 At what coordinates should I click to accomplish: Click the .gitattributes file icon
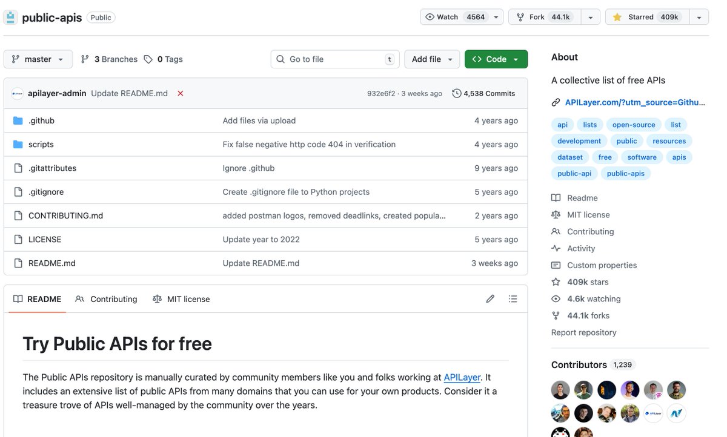click(18, 168)
